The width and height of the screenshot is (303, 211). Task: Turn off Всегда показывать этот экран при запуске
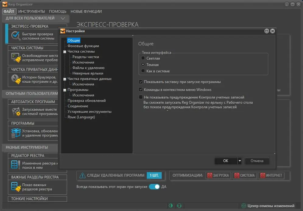[155, 187]
